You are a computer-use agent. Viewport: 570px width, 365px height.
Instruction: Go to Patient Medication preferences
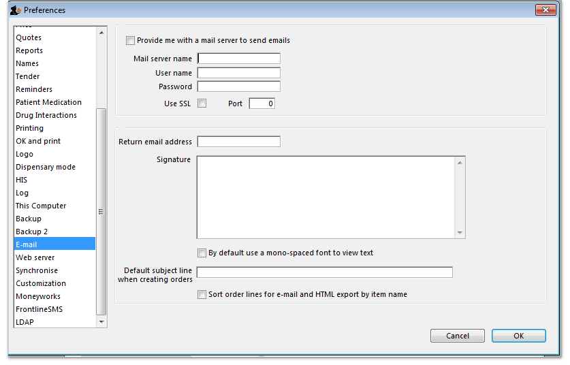(48, 102)
